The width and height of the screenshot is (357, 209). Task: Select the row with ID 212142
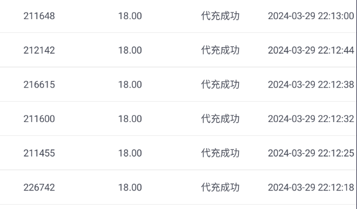click(x=178, y=50)
